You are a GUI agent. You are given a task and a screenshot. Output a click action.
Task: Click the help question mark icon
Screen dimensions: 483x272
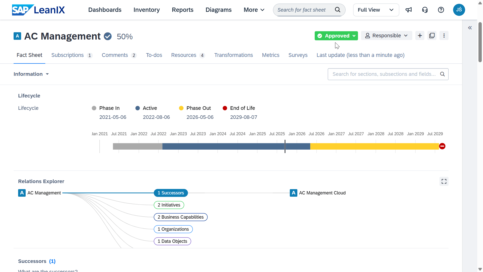click(x=441, y=10)
